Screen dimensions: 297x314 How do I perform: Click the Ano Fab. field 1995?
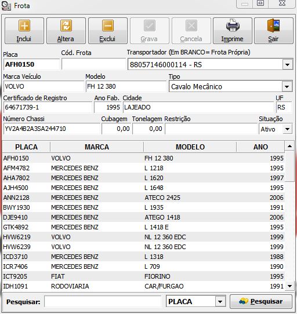click(108, 107)
